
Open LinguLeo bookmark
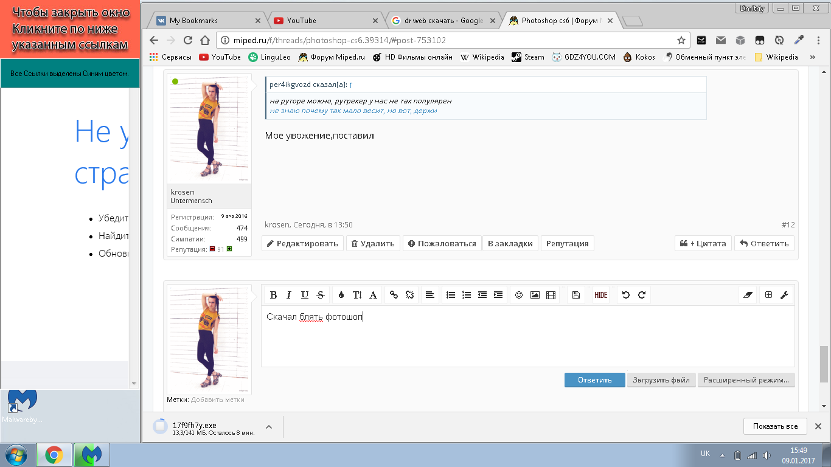tap(269, 57)
